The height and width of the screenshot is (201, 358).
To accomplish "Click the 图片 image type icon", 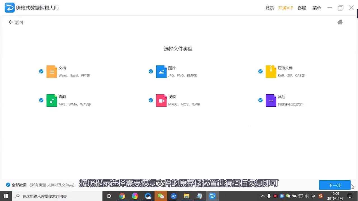I will (161, 71).
